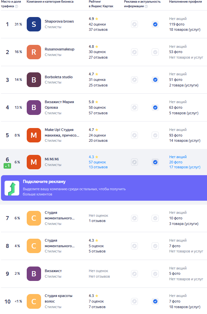Click the green position change badge under rank 6
207x314 pixels.
tap(7, 166)
